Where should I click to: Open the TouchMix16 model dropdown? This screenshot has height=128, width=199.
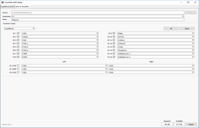point(19,29)
